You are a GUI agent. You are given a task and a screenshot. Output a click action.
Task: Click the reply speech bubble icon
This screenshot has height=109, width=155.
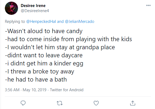23,103
